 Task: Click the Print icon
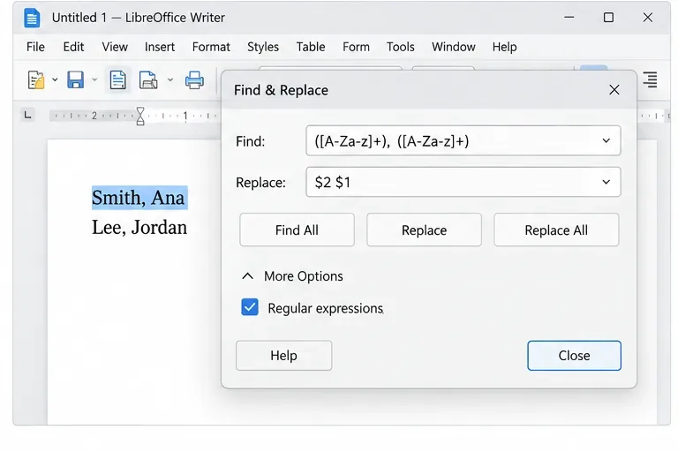point(194,80)
